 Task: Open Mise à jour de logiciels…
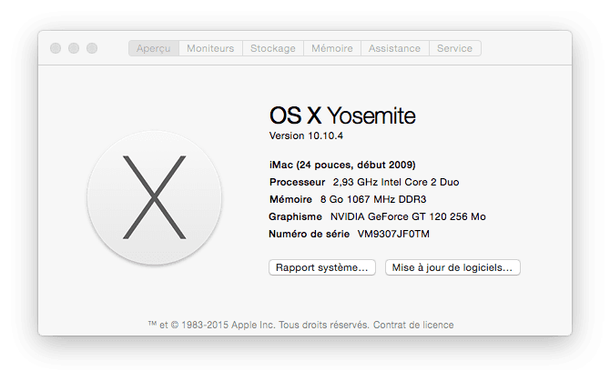click(452, 267)
